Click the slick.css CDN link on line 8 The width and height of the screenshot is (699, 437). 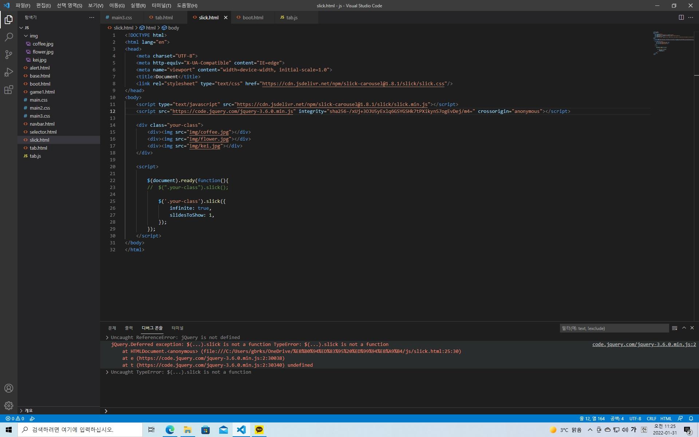[x=353, y=84]
